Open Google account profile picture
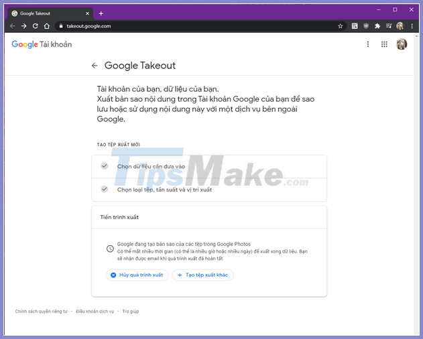Viewport: 423px width, 339px height. pyautogui.click(x=402, y=44)
